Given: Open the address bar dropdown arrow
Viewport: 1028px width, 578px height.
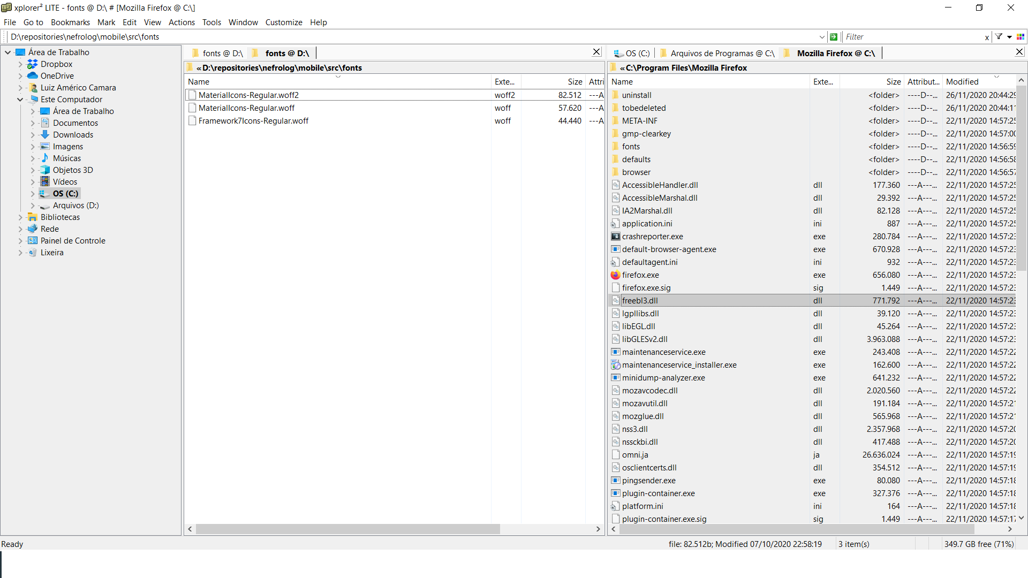Looking at the screenshot, I should [x=822, y=37].
